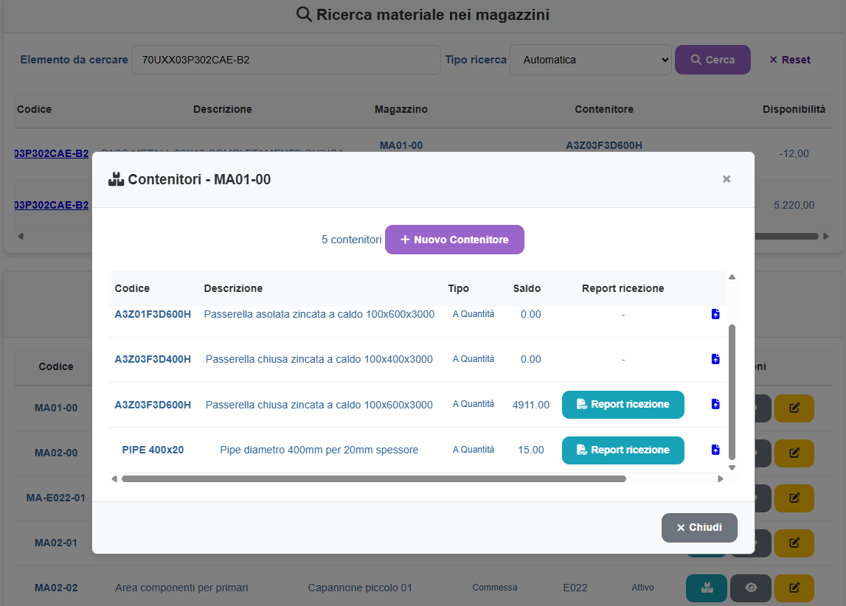Click dialog vertical scrollbar up arrow

click(x=732, y=276)
